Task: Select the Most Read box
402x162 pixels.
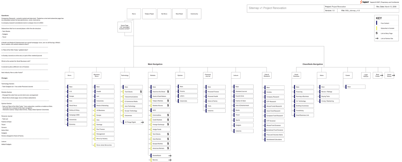Action: (x=179, y=14)
